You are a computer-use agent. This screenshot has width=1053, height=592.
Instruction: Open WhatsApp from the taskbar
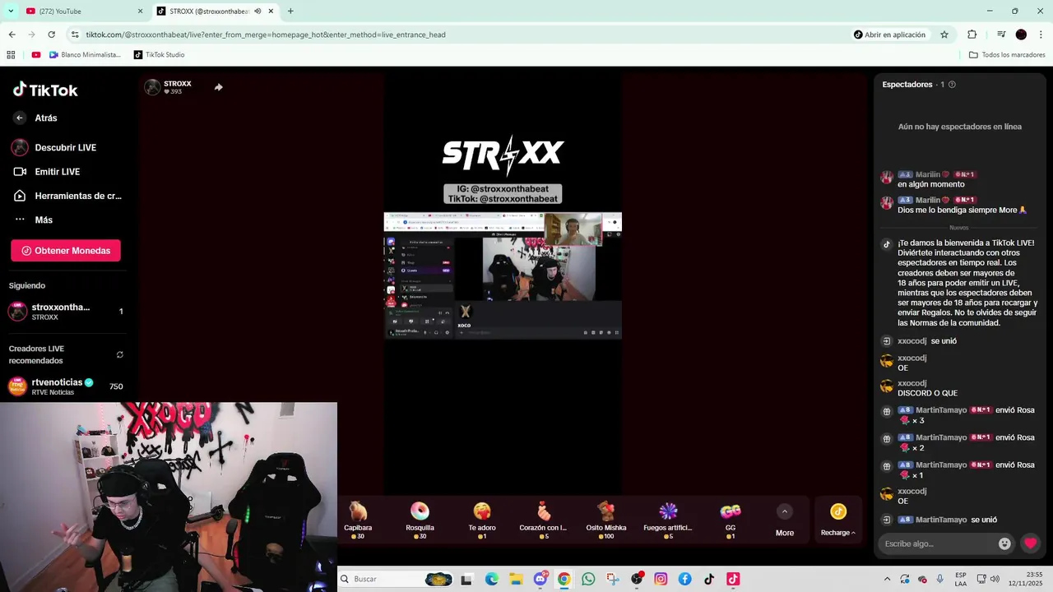pos(588,579)
